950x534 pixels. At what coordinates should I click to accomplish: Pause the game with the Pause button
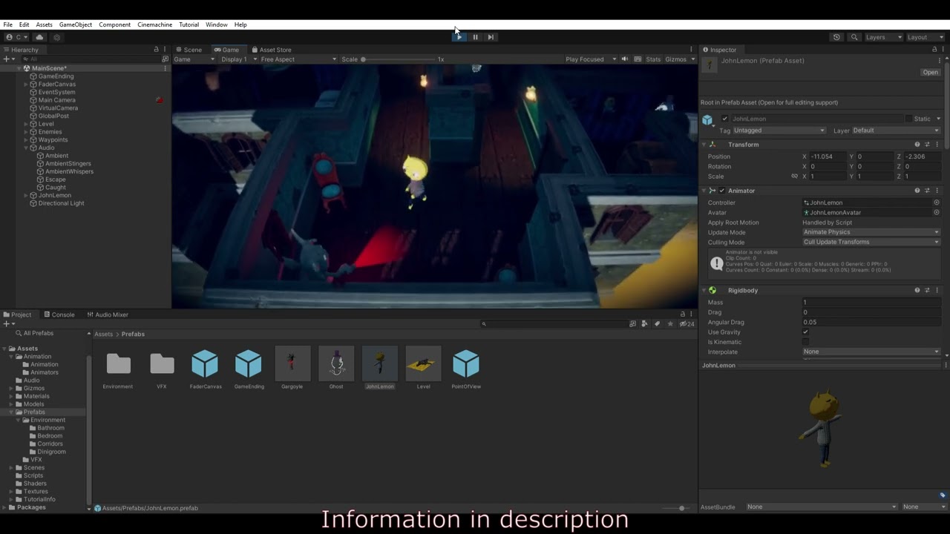click(475, 37)
